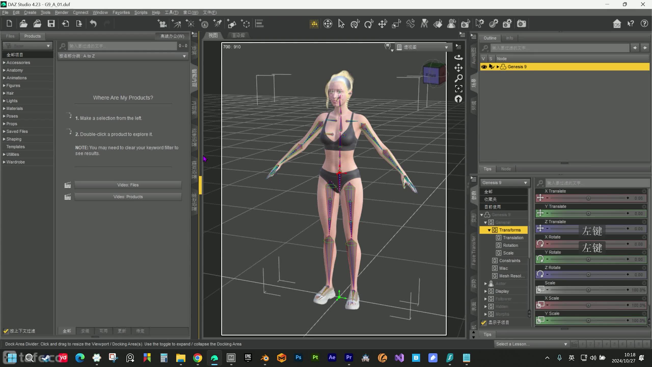Collapse the Transforms group in parameters
This screenshot has height=367, width=652.
click(489, 230)
